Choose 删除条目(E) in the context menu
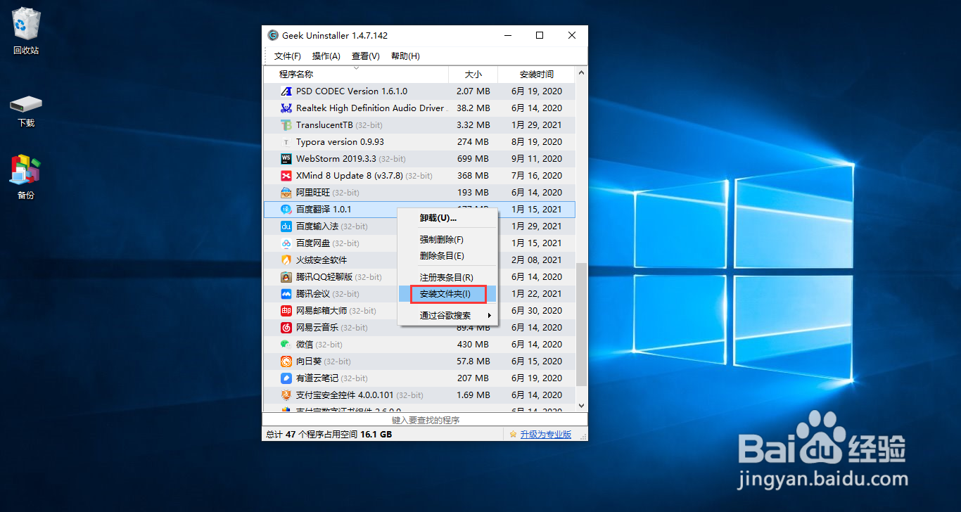Screen dimensions: 961x512 pos(448,256)
